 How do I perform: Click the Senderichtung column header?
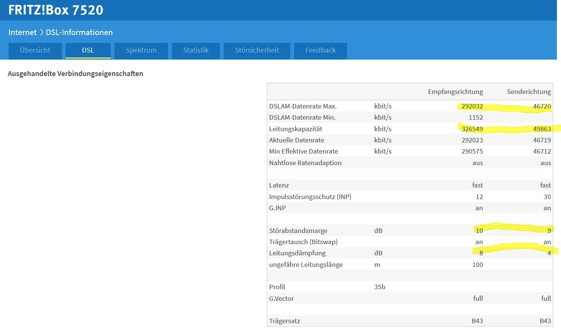(529, 92)
